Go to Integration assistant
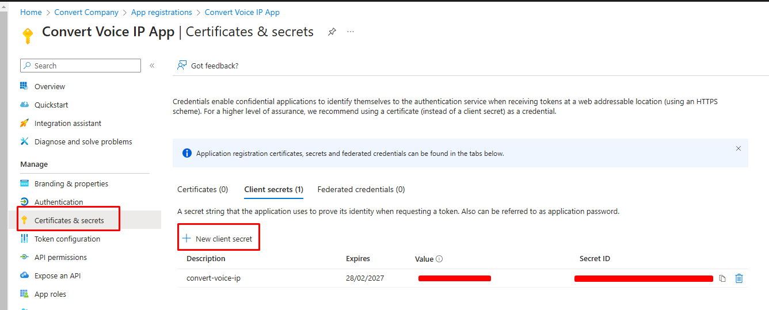 (68, 123)
